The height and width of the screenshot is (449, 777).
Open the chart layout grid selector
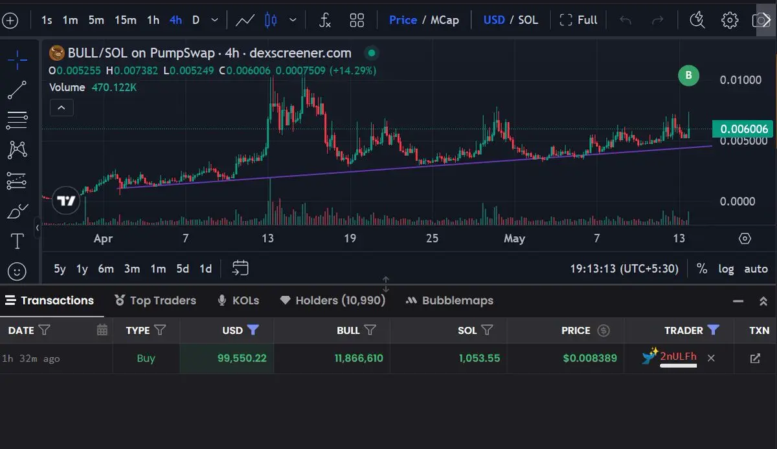coord(357,20)
